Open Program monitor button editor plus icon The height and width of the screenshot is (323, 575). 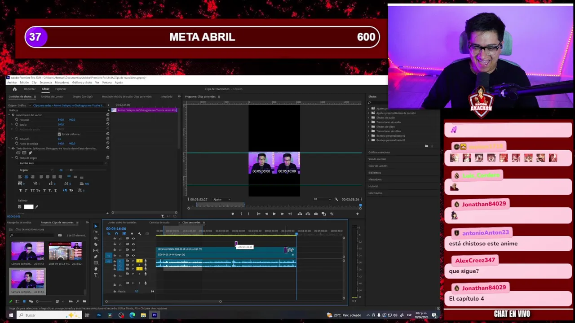pos(358,214)
